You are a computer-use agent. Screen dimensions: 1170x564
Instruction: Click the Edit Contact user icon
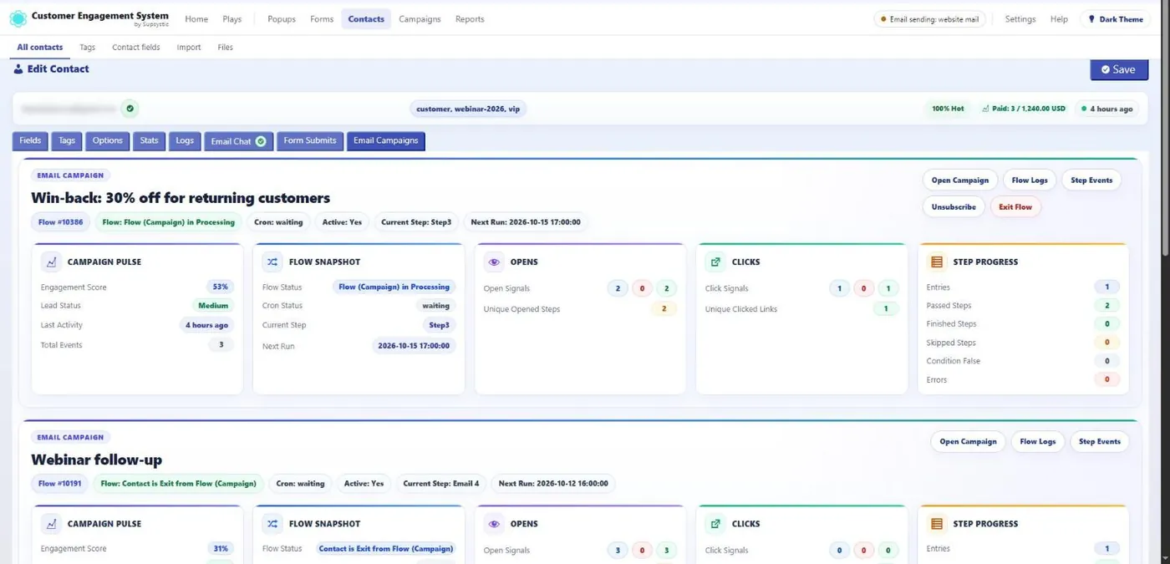pos(18,69)
